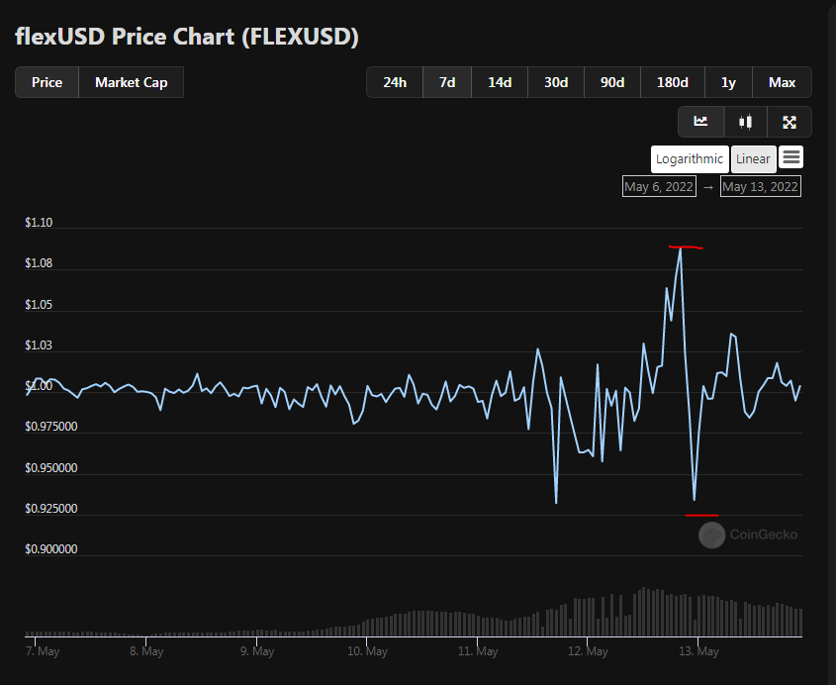Click the $0.950000 axis label
The width and height of the screenshot is (836, 685).
[x=51, y=468]
